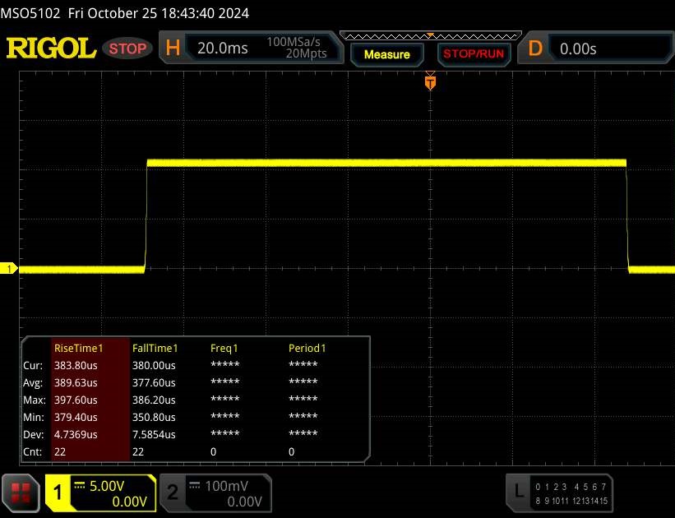This screenshot has height=518, width=675.
Task: Tap the orange H horizontal icon
Action: pyautogui.click(x=173, y=49)
